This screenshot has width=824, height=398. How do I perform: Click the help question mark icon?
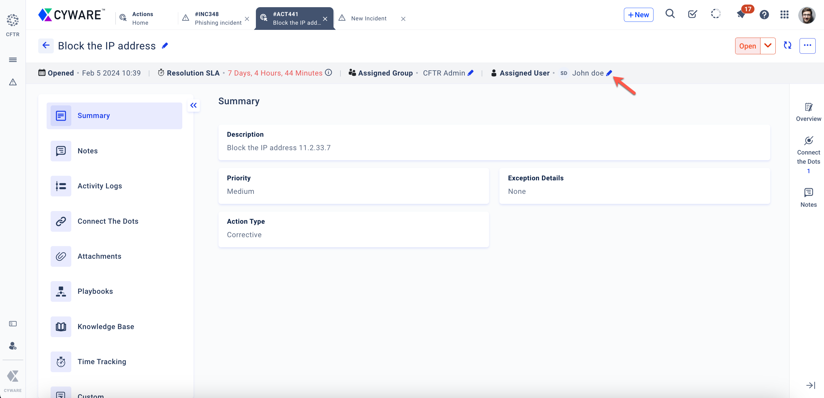(764, 15)
